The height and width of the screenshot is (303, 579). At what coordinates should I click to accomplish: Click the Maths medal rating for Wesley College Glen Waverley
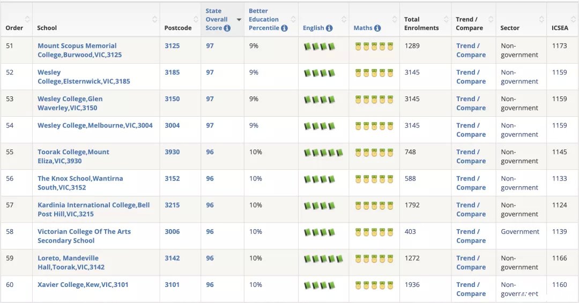point(374,100)
